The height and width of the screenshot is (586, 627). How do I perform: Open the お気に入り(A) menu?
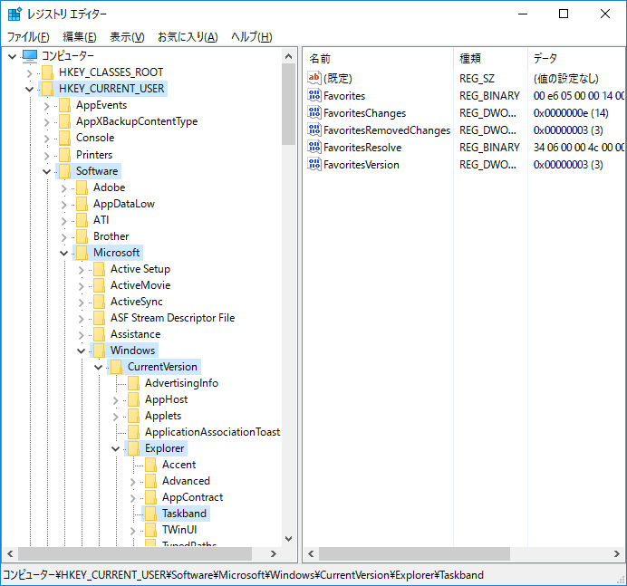188,37
